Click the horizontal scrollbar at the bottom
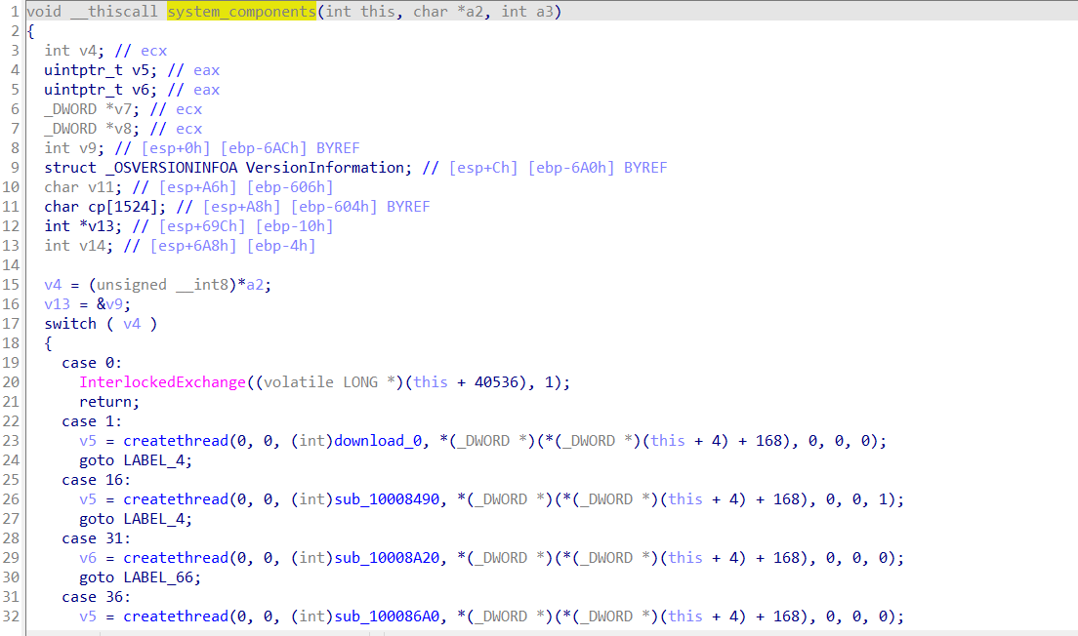 (x=195, y=632)
